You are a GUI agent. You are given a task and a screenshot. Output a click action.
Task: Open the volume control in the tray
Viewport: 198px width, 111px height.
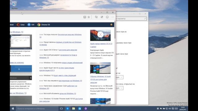(170, 109)
